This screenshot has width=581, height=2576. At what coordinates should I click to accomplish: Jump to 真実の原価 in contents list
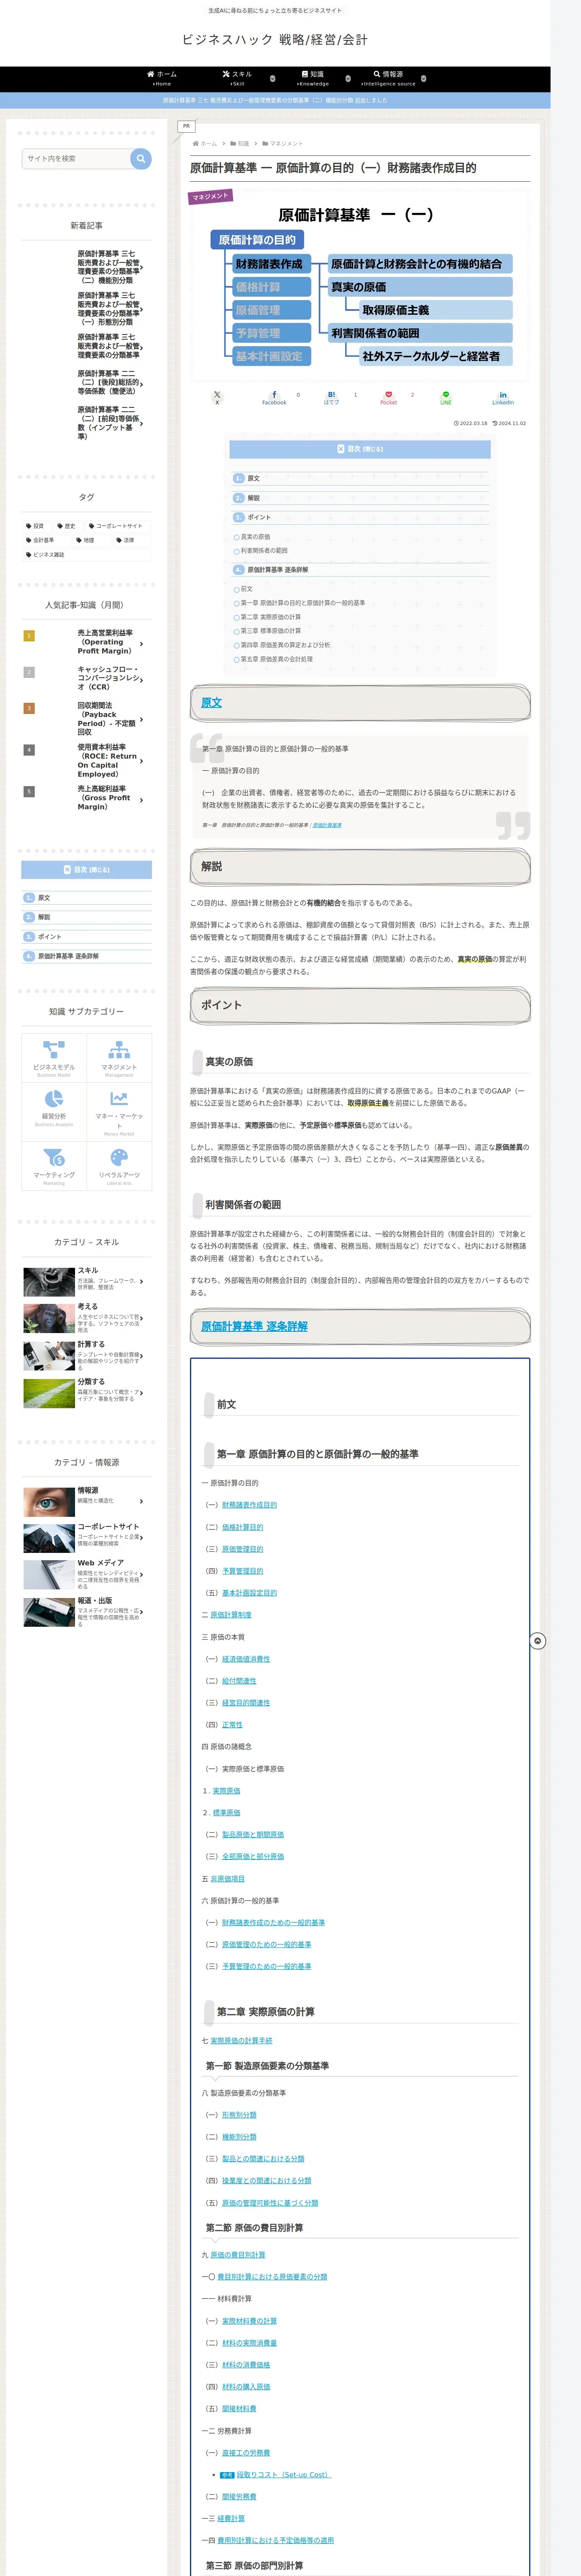255,537
